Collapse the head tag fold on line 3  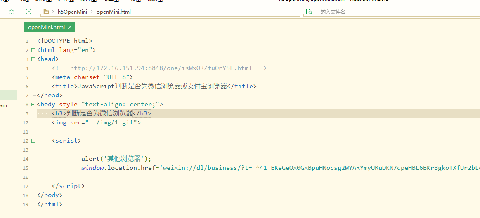33,59
